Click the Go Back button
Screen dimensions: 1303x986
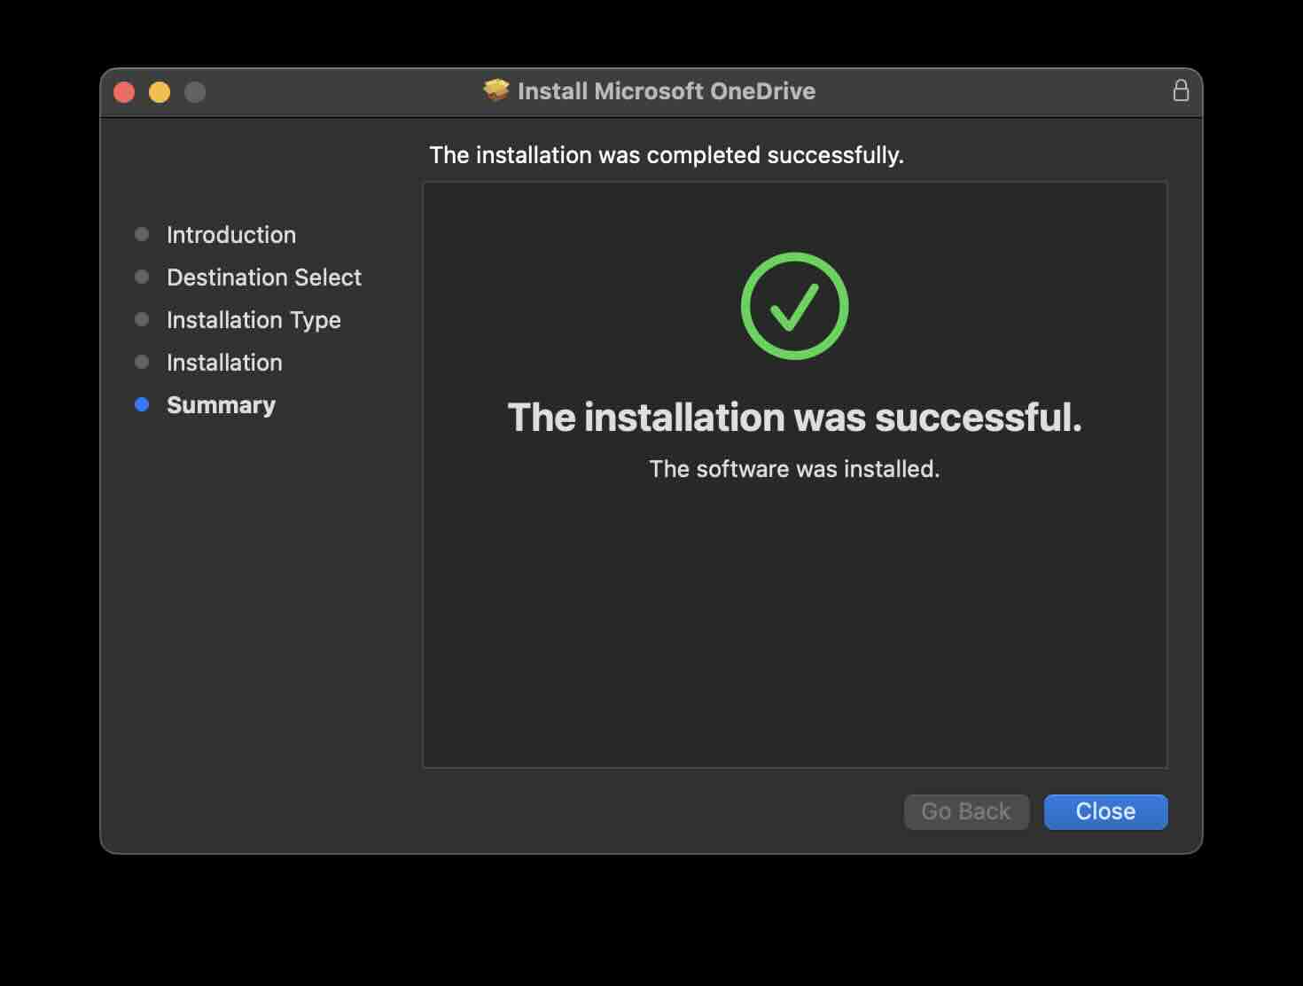pos(966,811)
